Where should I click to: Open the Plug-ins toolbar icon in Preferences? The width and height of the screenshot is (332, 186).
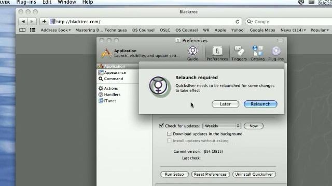276,53
